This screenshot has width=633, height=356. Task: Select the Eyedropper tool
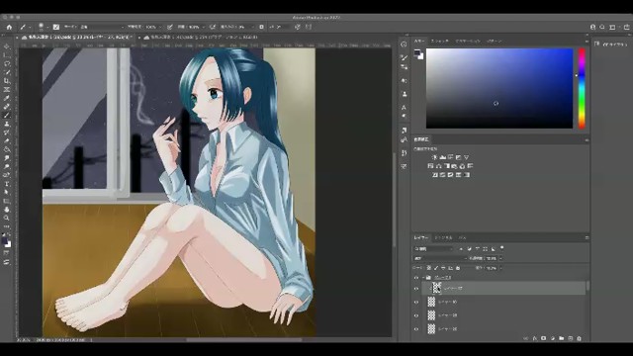7,98
